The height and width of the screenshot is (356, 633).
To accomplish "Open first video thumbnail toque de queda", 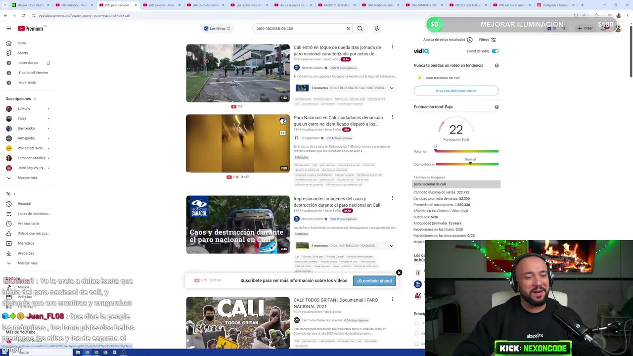I will [238, 73].
